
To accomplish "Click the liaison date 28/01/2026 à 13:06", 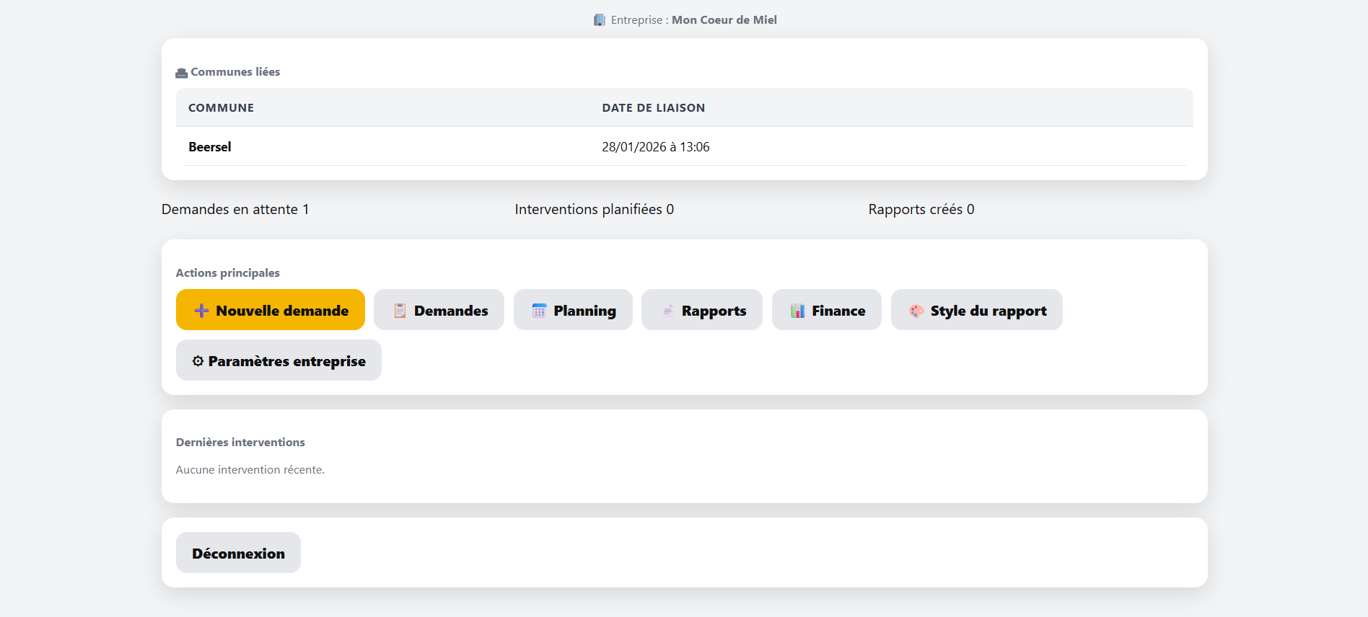I will click(x=655, y=147).
